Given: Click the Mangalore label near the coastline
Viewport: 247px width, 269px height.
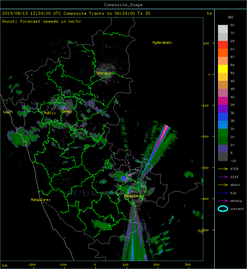Looking at the screenshot, I should [40, 200].
